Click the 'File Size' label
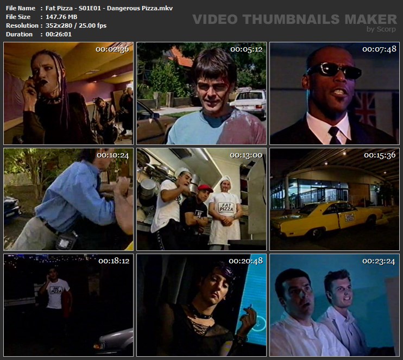The height and width of the screenshot is (360, 403). click(x=18, y=17)
